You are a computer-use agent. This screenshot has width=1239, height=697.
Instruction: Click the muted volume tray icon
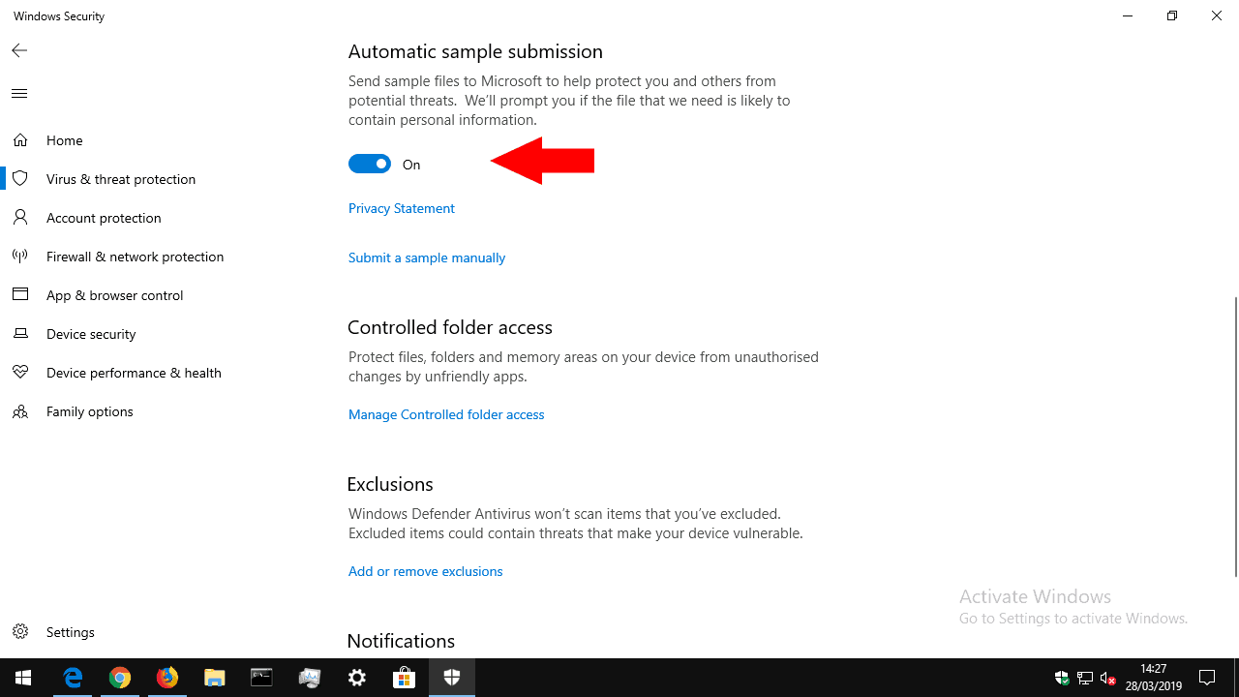(1109, 678)
